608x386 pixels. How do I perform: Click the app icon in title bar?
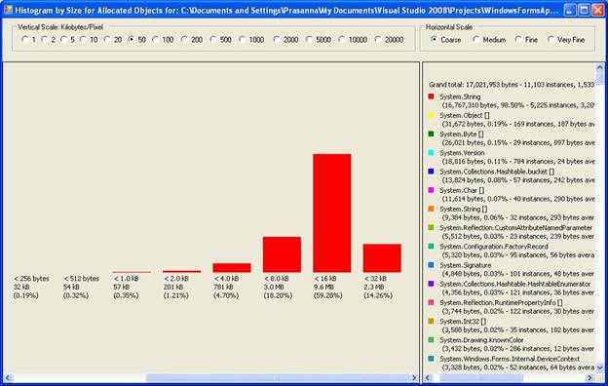click(x=8, y=10)
